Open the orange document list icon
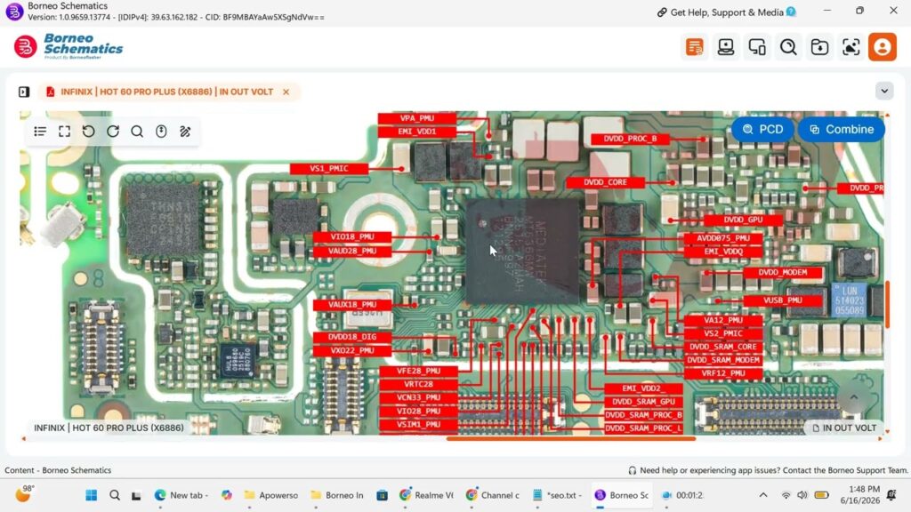Viewport: 911px width, 512px height. pos(694,47)
